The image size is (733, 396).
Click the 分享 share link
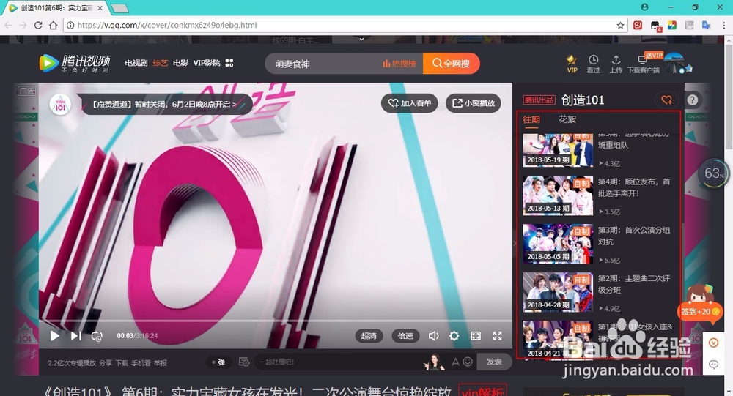(x=105, y=363)
